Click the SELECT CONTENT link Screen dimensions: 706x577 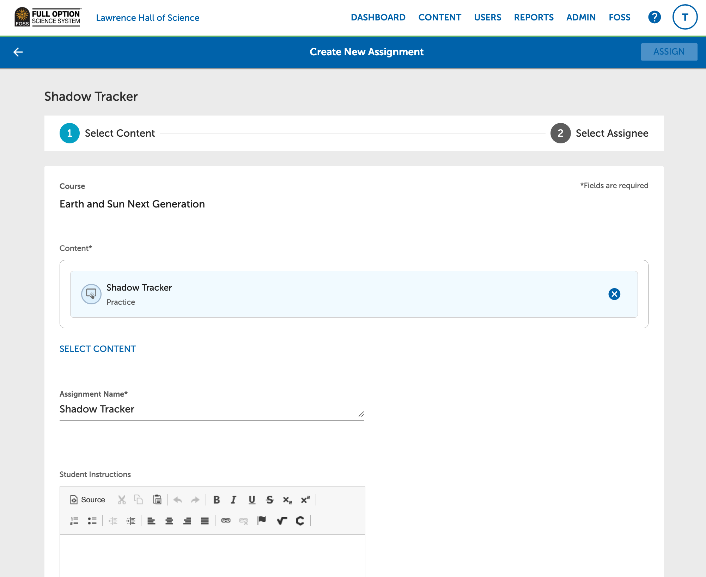click(98, 349)
